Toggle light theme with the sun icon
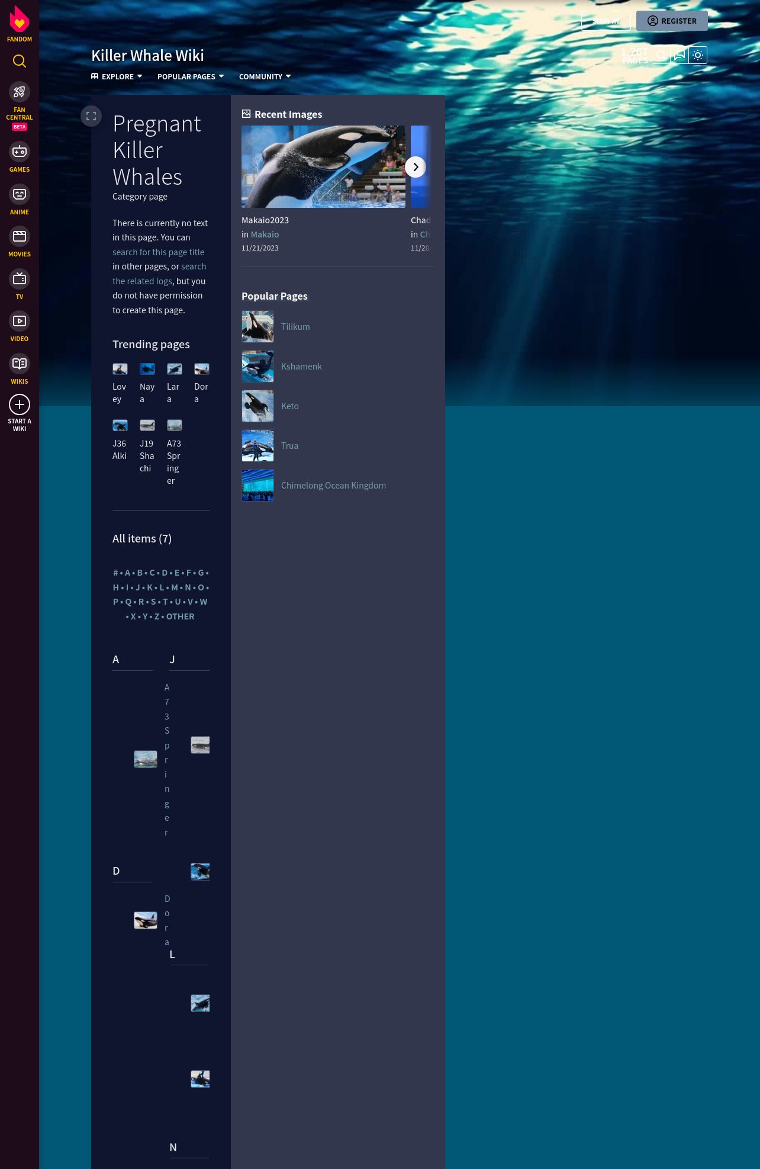The height and width of the screenshot is (1169, 760). tap(698, 55)
